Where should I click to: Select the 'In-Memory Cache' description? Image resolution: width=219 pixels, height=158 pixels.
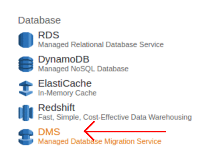[67, 93]
